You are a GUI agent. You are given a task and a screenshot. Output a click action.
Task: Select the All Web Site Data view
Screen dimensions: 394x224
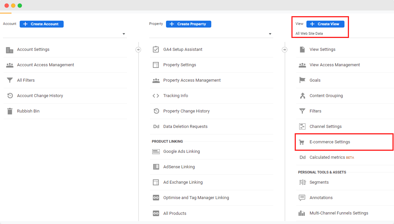pos(309,33)
